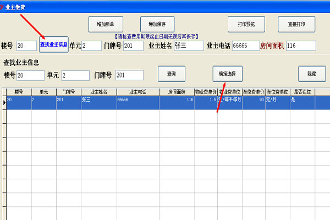330x220 pixels.
Task: Click the 业主缴费 window title icon
Action: click(2, 7)
